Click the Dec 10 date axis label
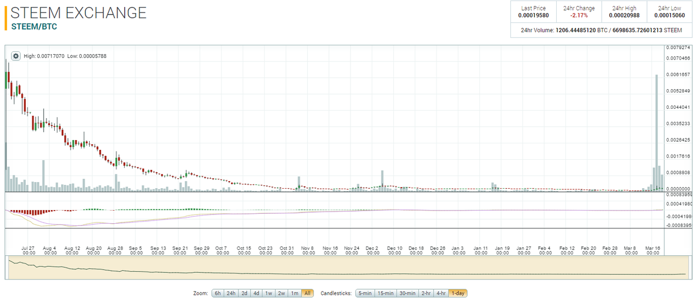 (x=394, y=250)
